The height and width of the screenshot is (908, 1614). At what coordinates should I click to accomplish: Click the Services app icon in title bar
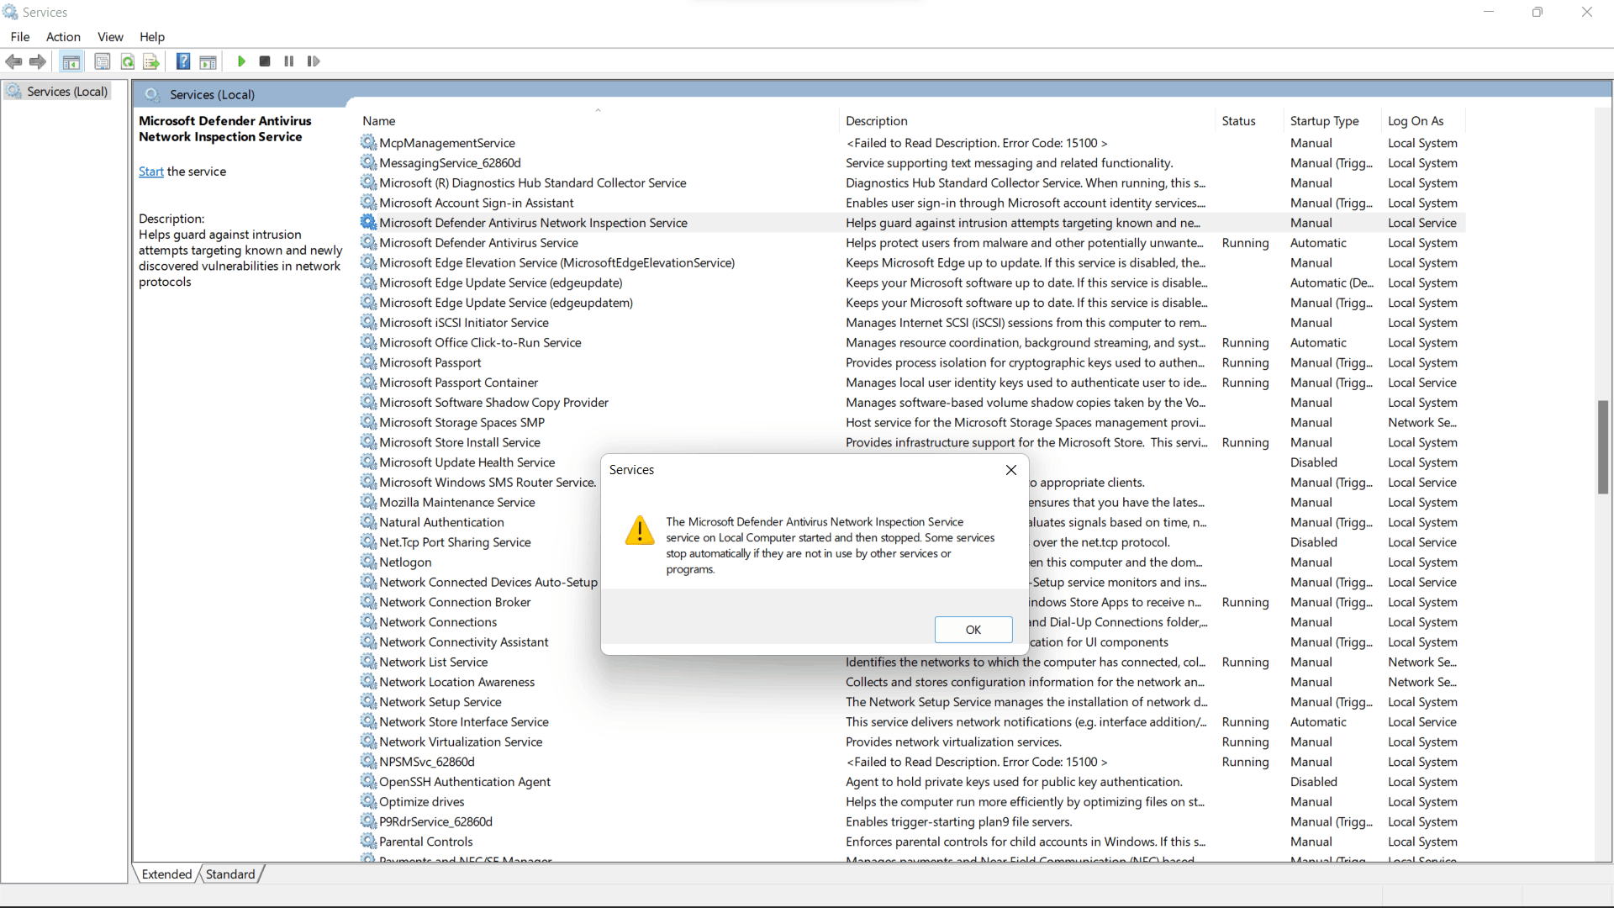point(10,12)
